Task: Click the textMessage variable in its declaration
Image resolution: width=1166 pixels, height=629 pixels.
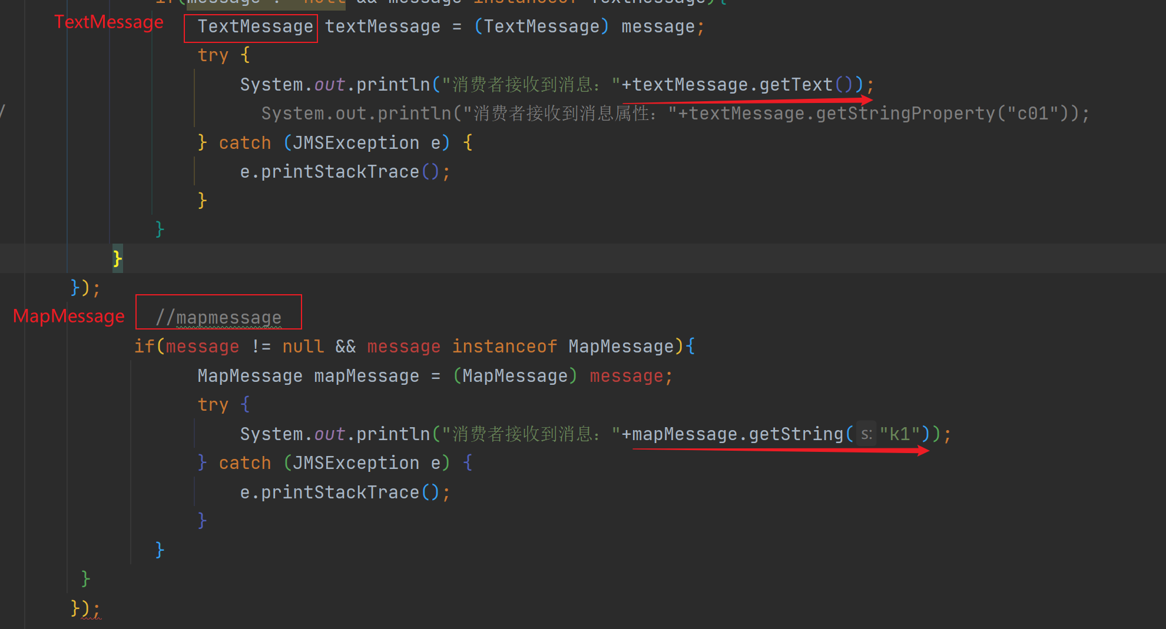Action: 383,26
